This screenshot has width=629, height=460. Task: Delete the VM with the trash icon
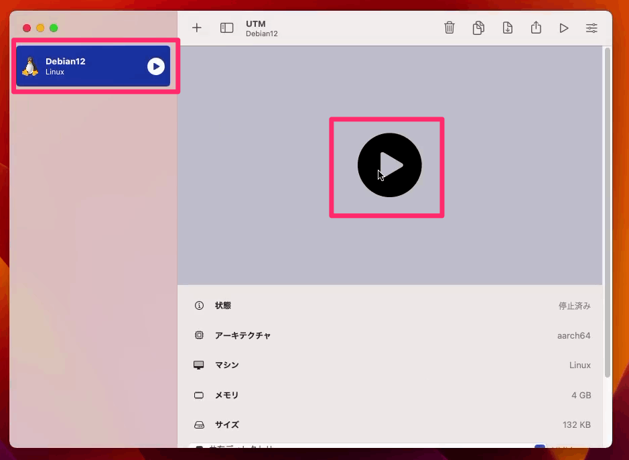(x=449, y=27)
